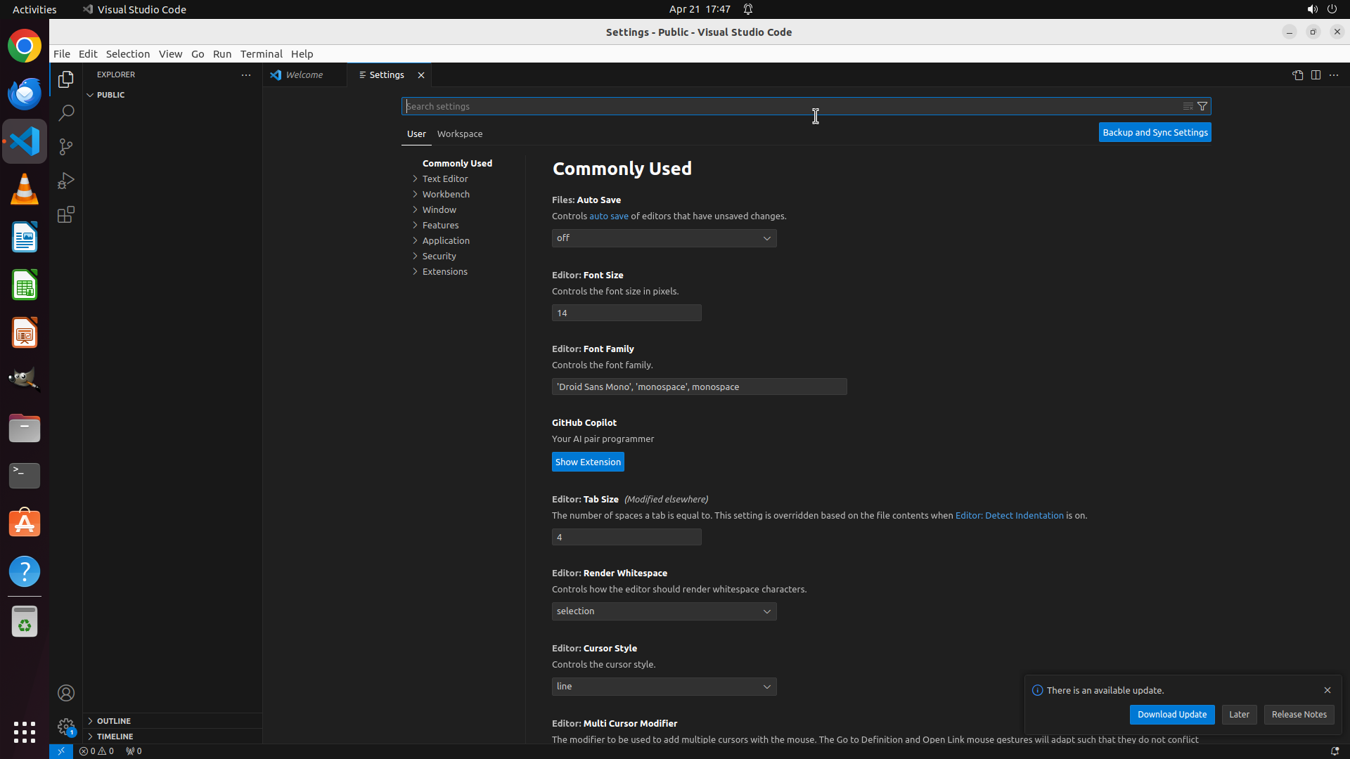Image resolution: width=1350 pixels, height=759 pixels.
Task: Expand the OUTLINE panel
Action: coord(114,721)
